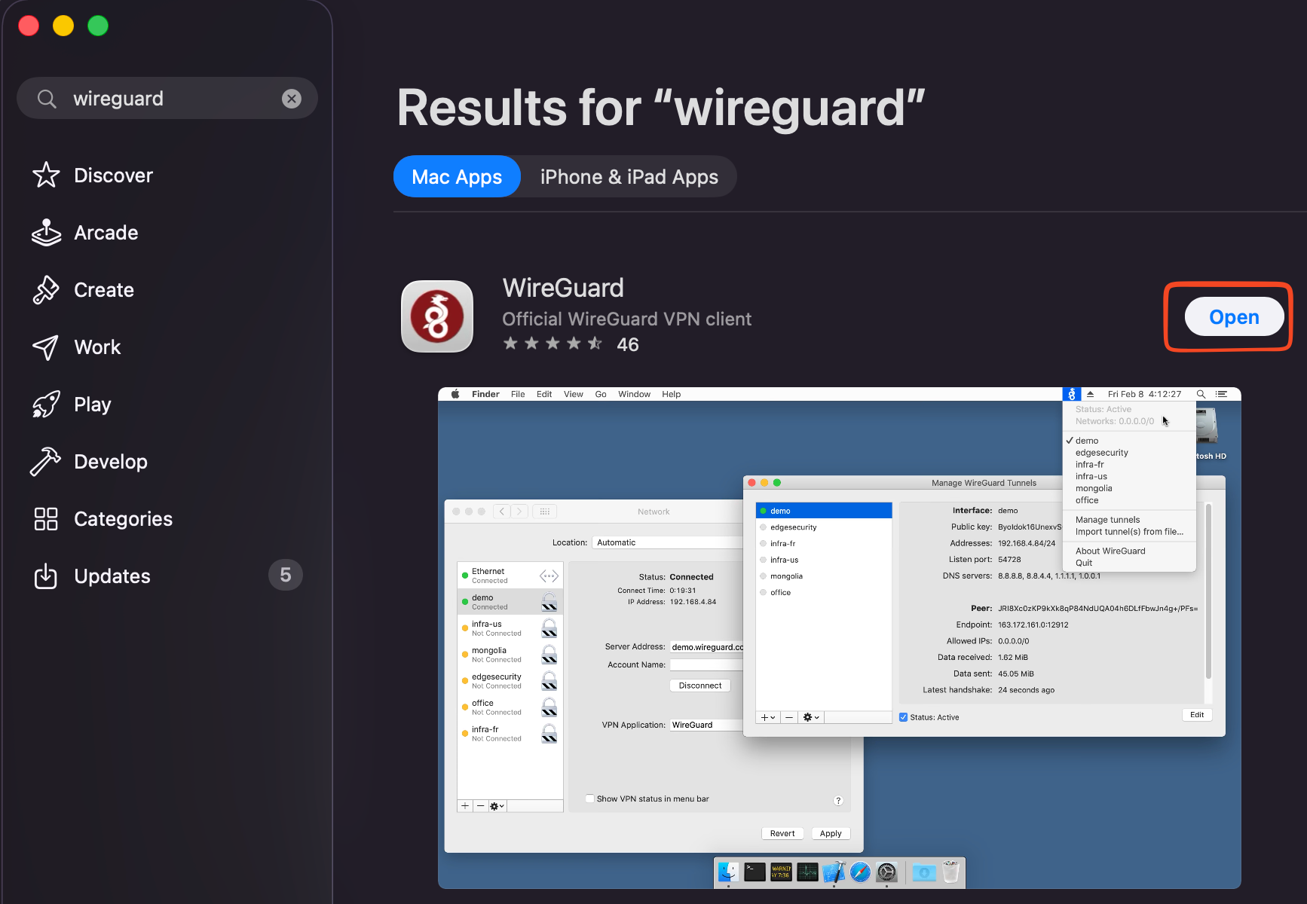The width and height of the screenshot is (1307, 904).
Task: Close the App Store window
Action: [29, 26]
